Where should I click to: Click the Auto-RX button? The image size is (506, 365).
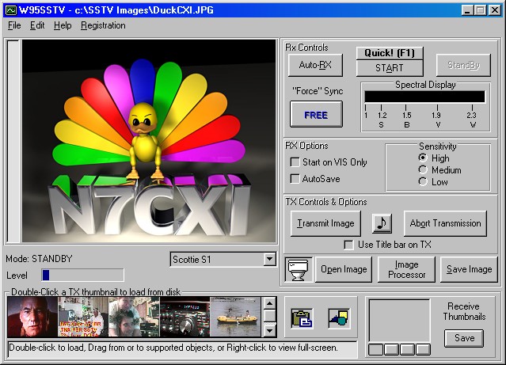[315, 65]
